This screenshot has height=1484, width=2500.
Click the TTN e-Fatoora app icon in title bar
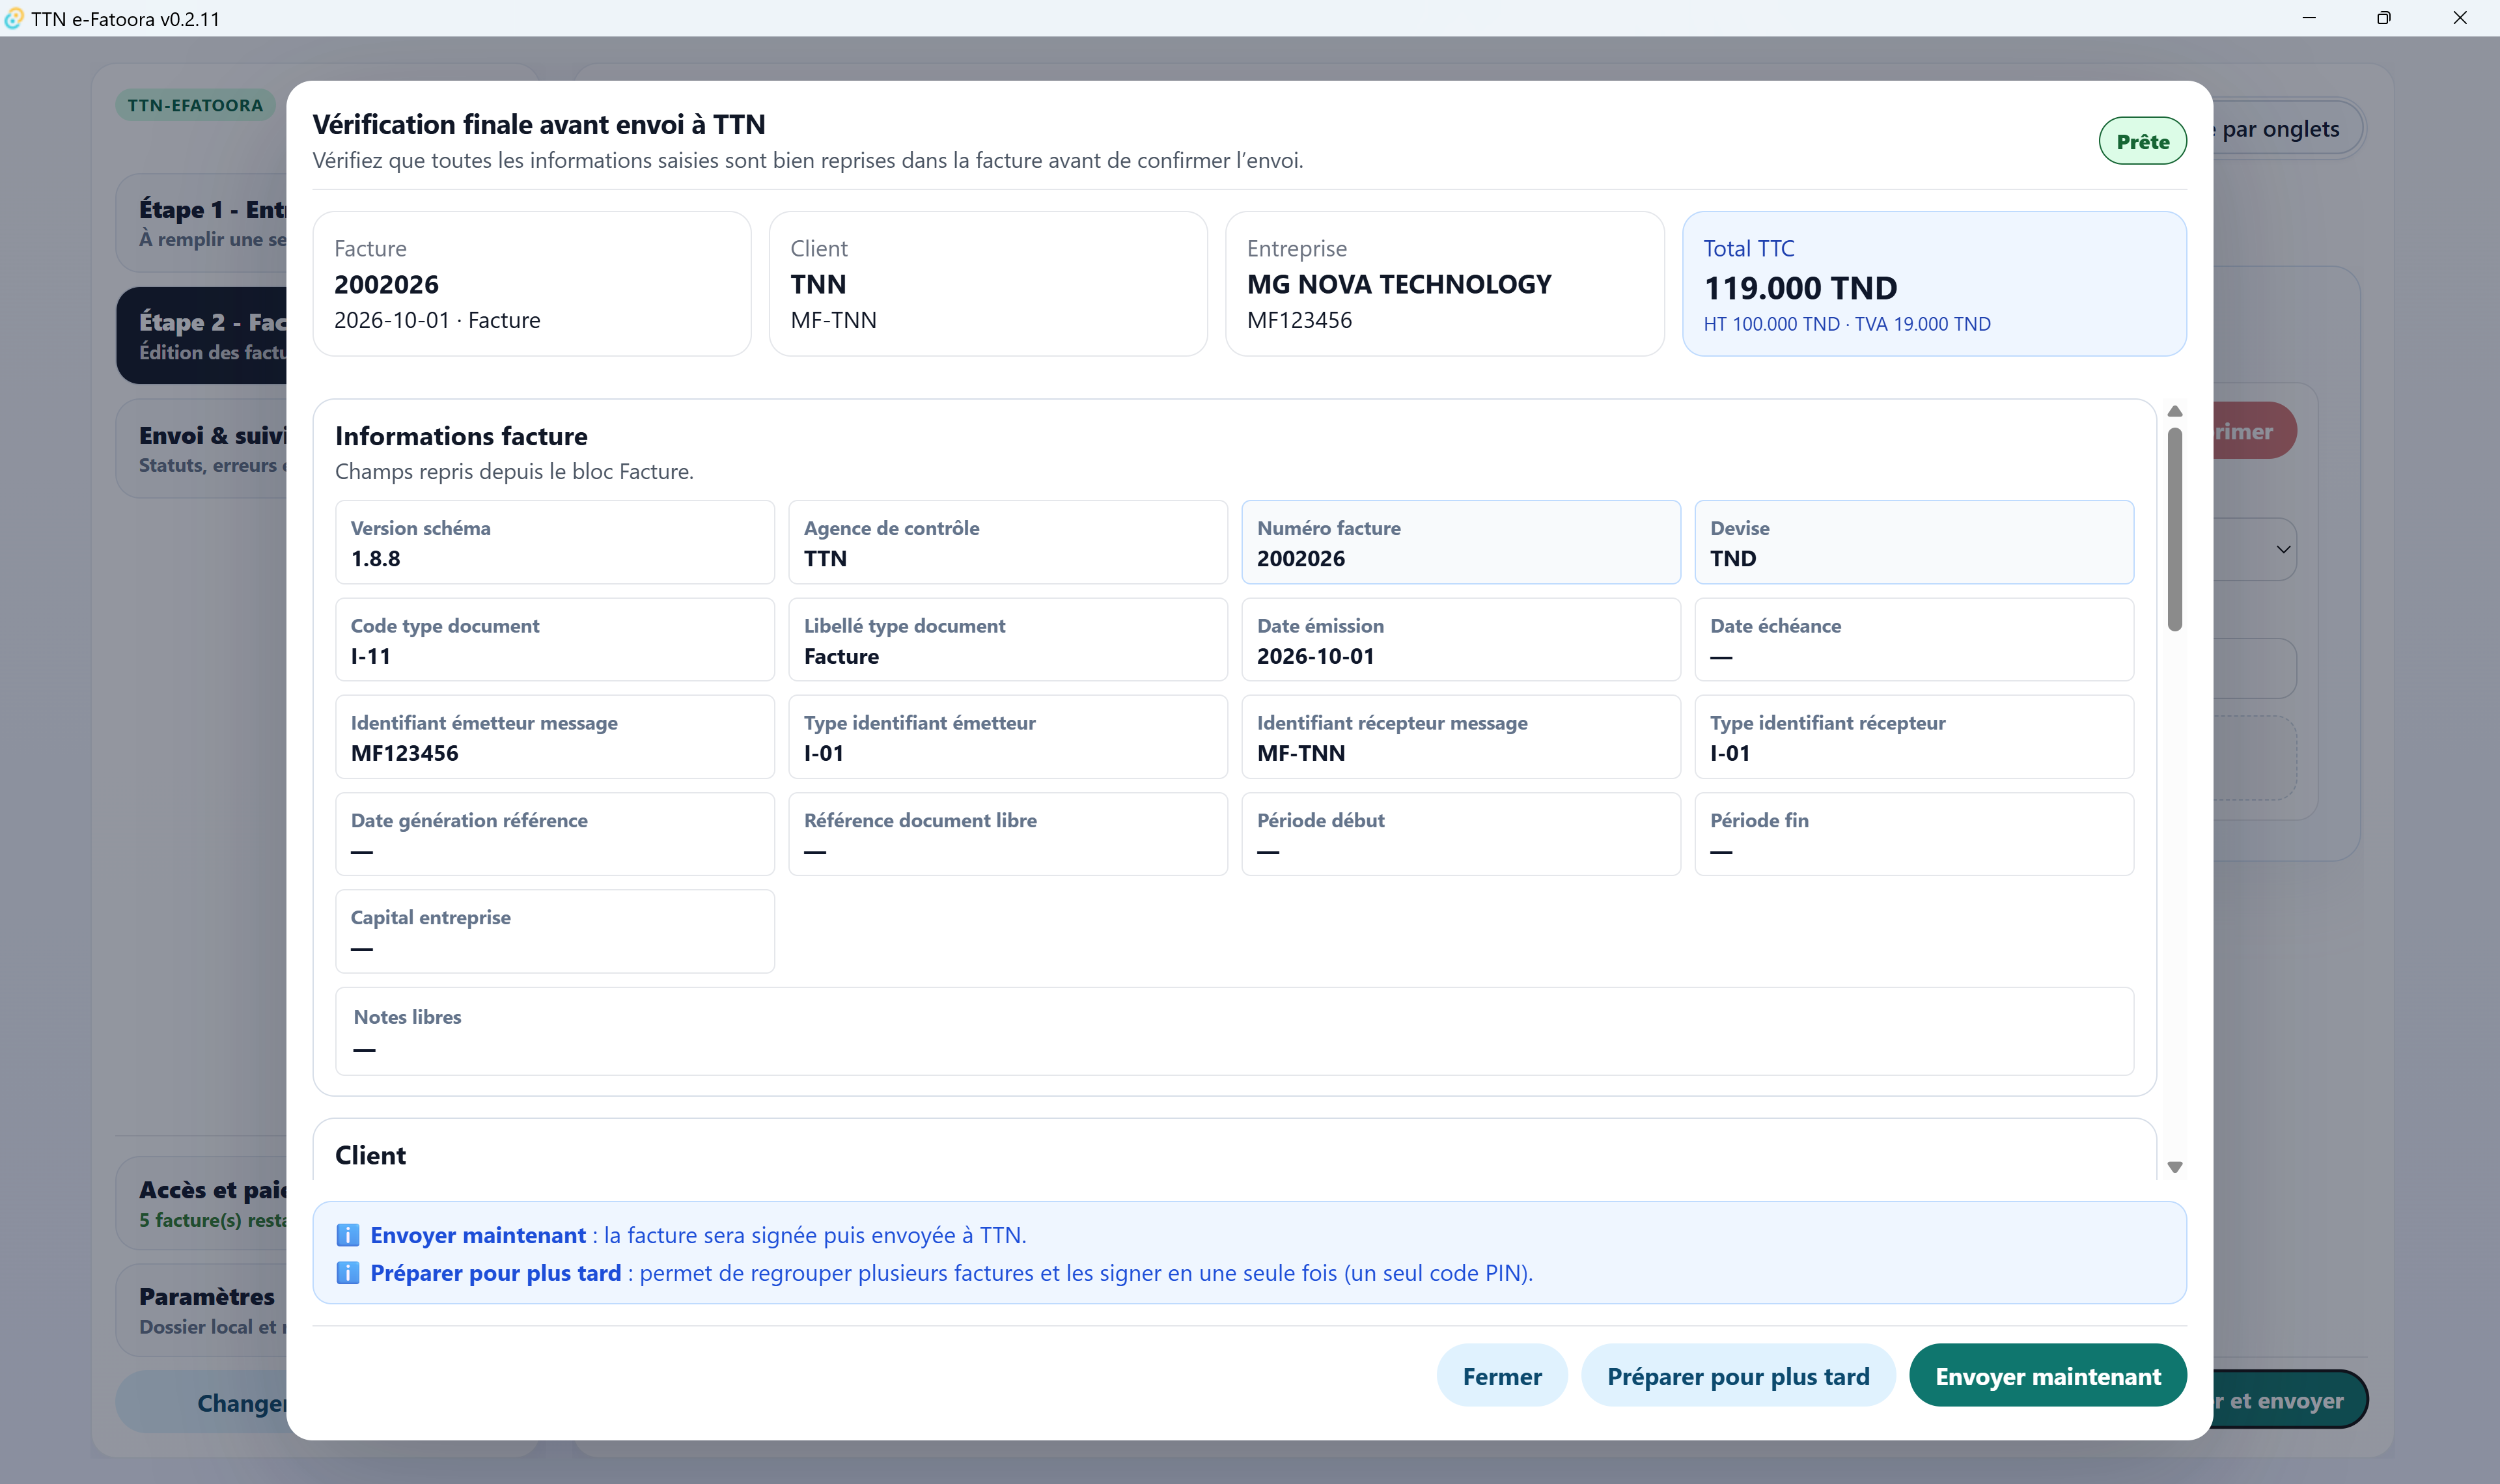(14, 18)
